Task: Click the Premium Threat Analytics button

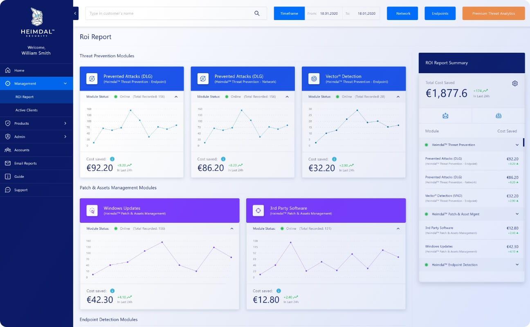Action: click(494, 13)
